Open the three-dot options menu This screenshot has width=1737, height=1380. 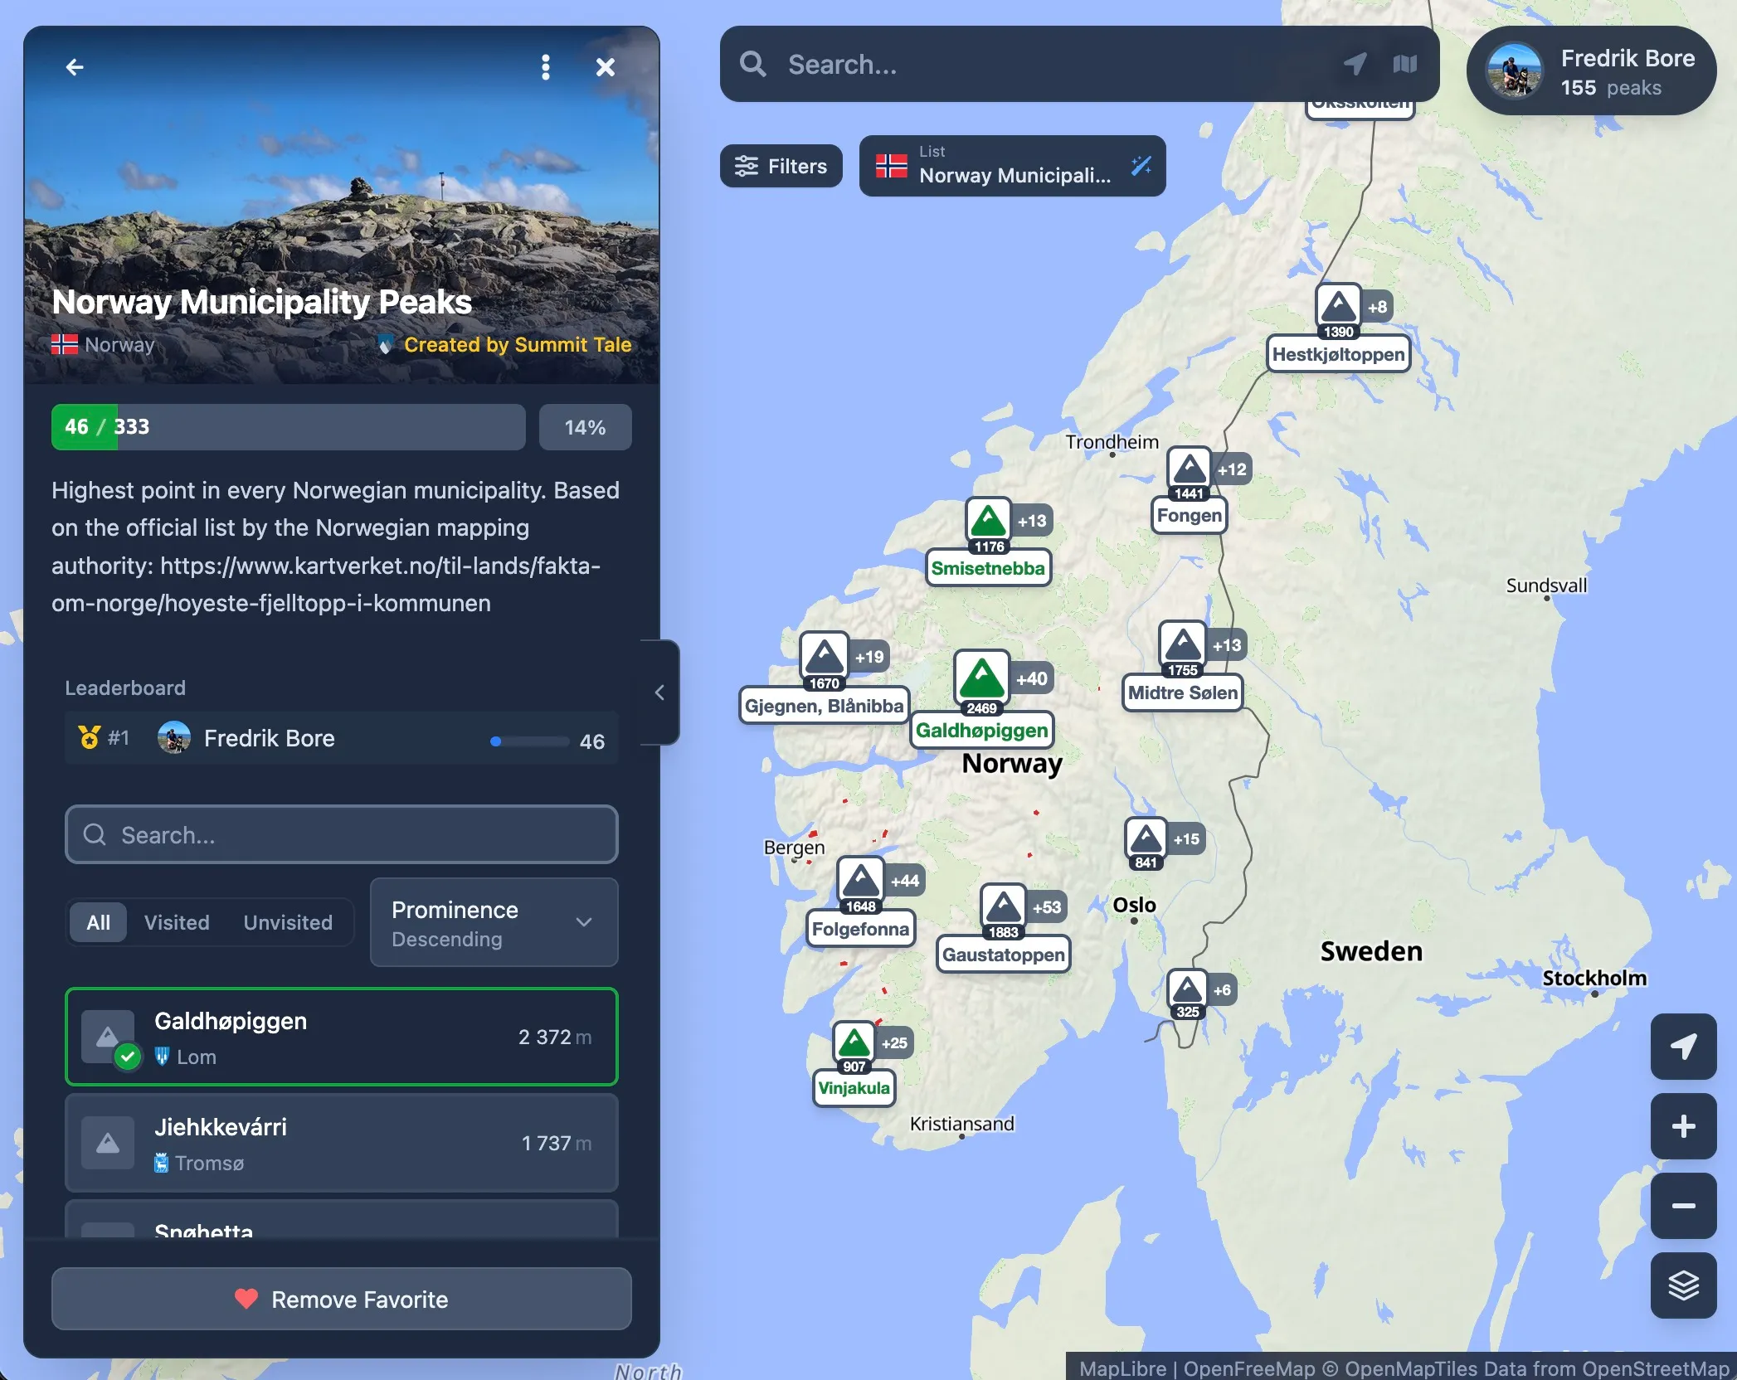(545, 67)
